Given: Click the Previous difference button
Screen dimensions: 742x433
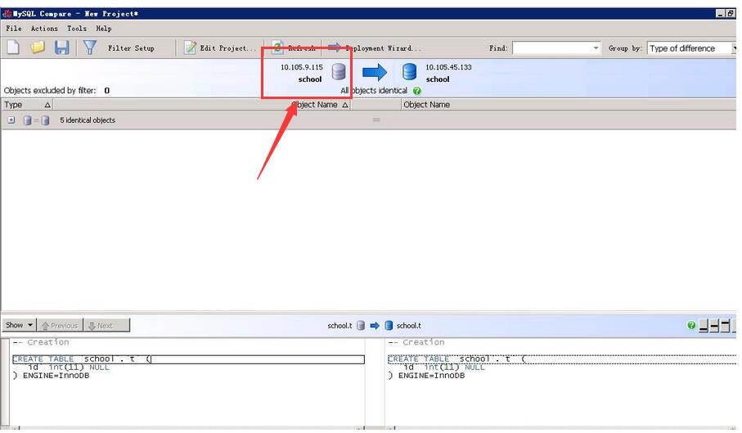Looking at the screenshot, I should coord(60,325).
